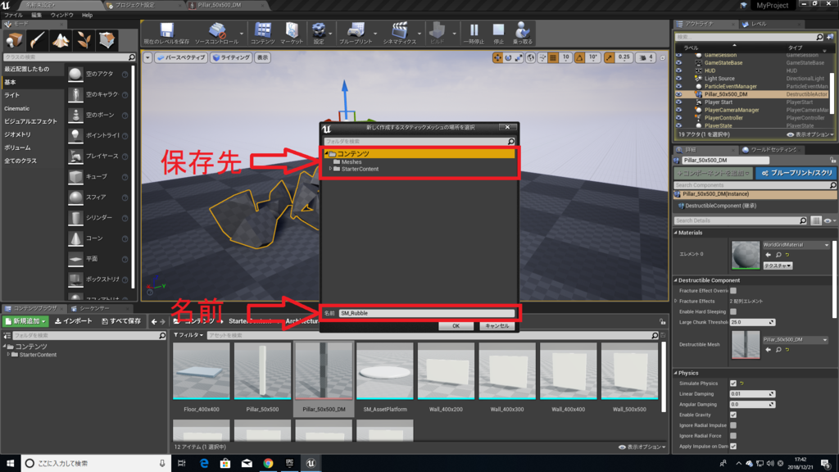Screen dimensions: 839x472
Task: Click Add New button in Content Browser
Action: point(25,321)
